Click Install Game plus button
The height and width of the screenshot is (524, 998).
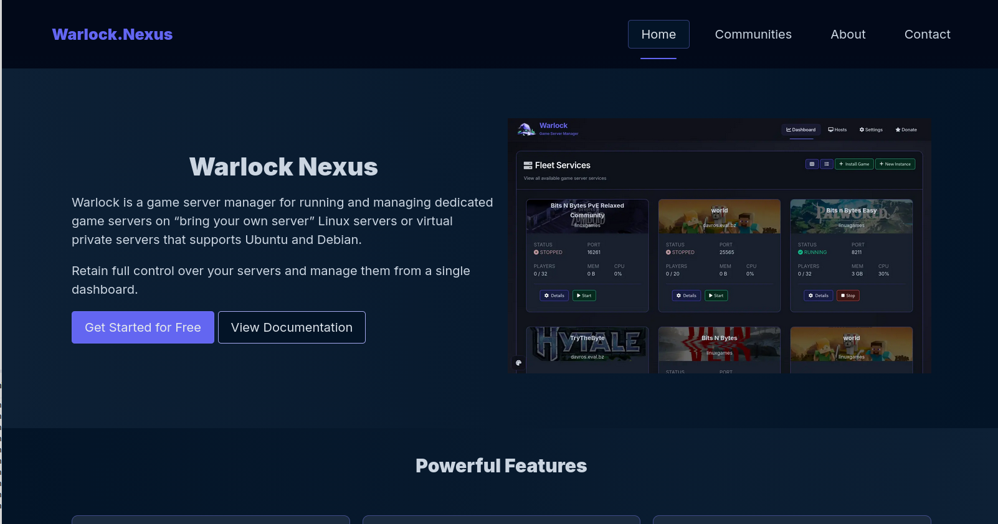tap(854, 164)
